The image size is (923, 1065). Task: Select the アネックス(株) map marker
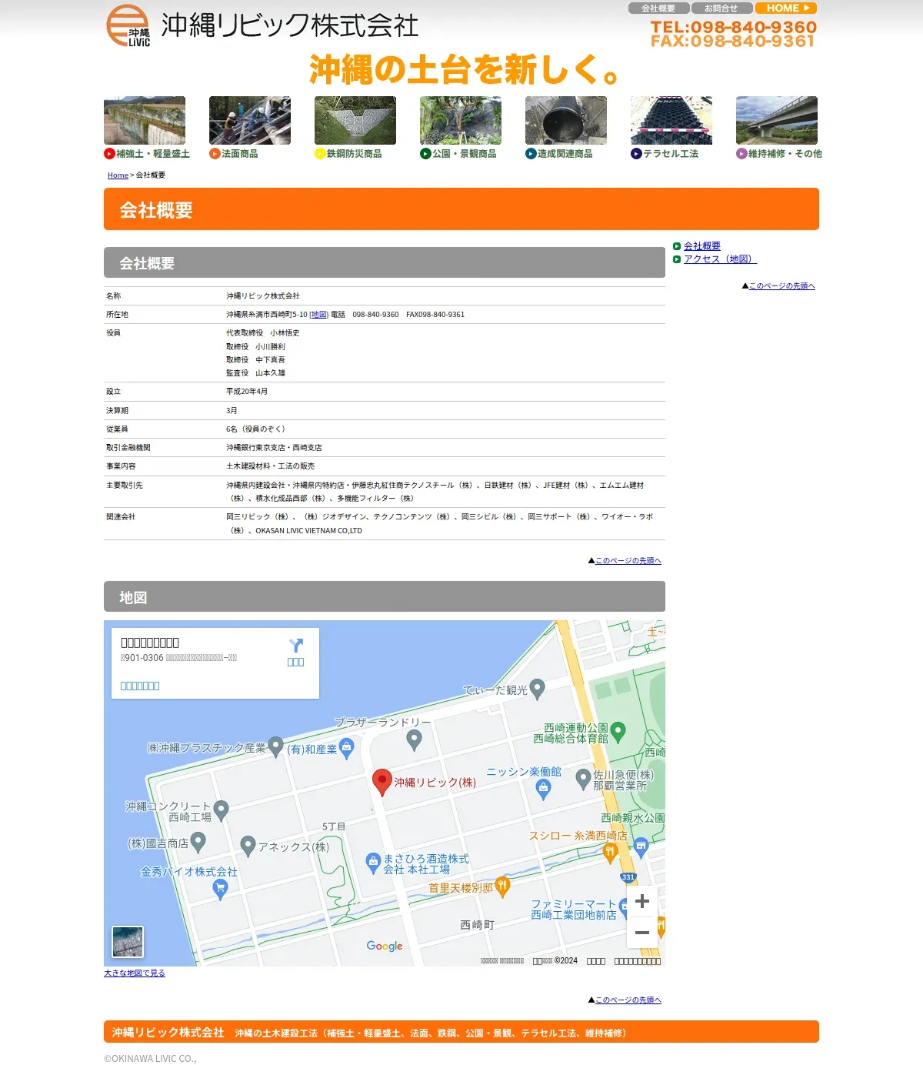tap(248, 846)
